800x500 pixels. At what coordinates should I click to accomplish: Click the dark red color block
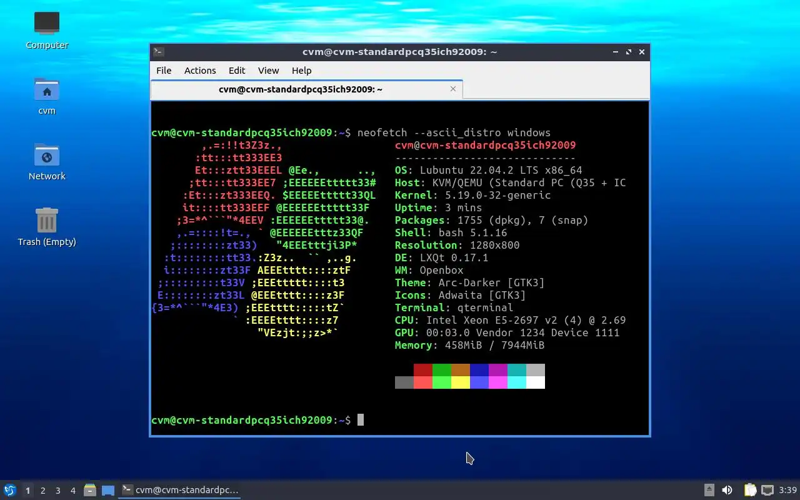423,370
